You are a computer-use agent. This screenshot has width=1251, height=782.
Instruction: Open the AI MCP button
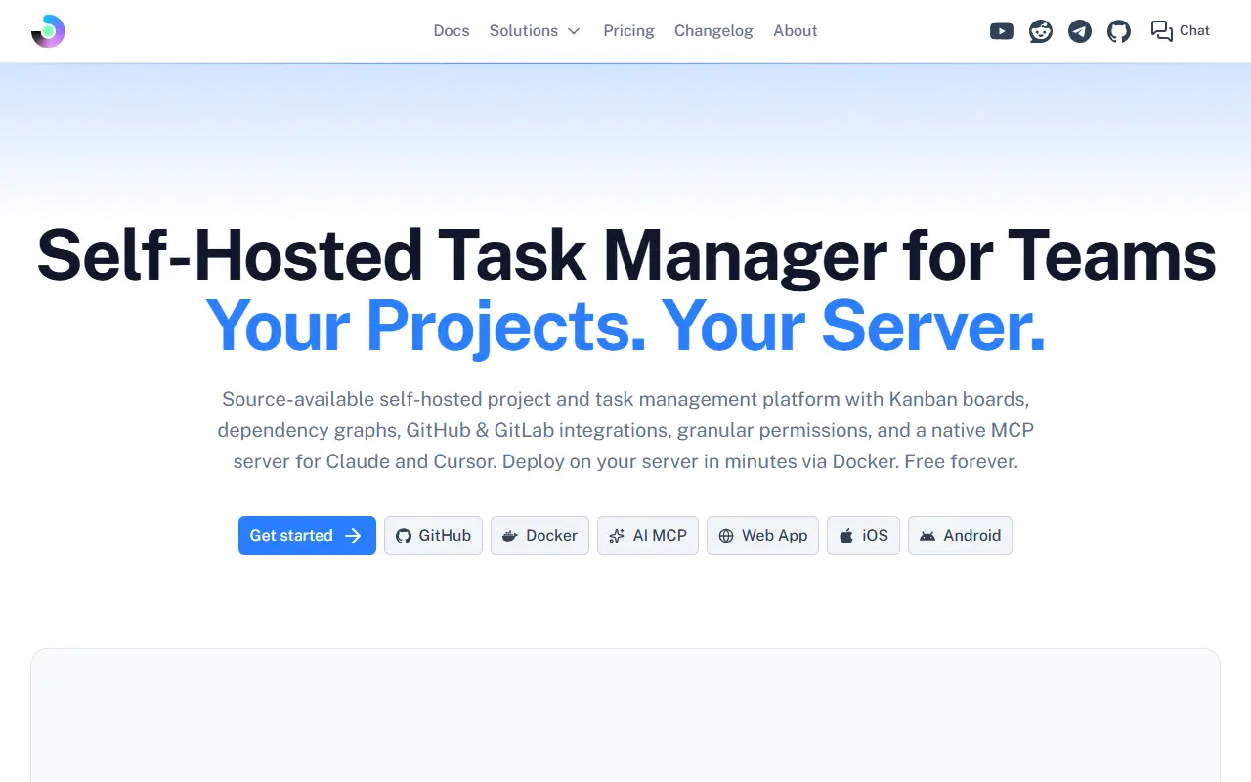(x=648, y=536)
